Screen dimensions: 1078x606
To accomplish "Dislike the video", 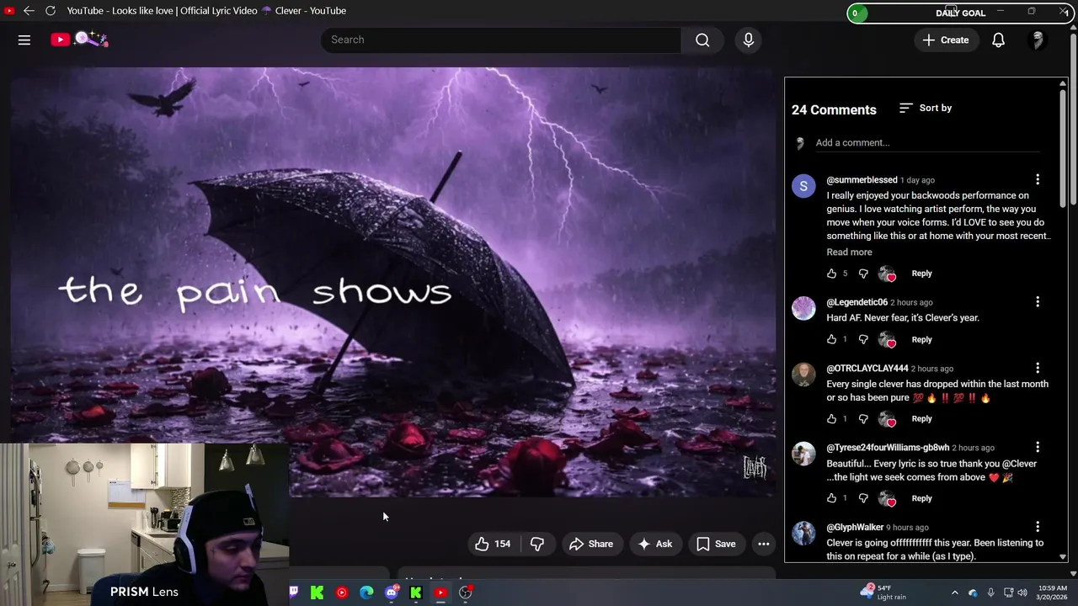I will [x=537, y=544].
